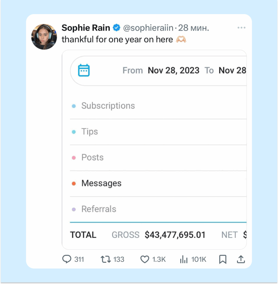This screenshot has height=284, width=278.
Task: Open the three-dots more options menu
Action: (x=241, y=28)
